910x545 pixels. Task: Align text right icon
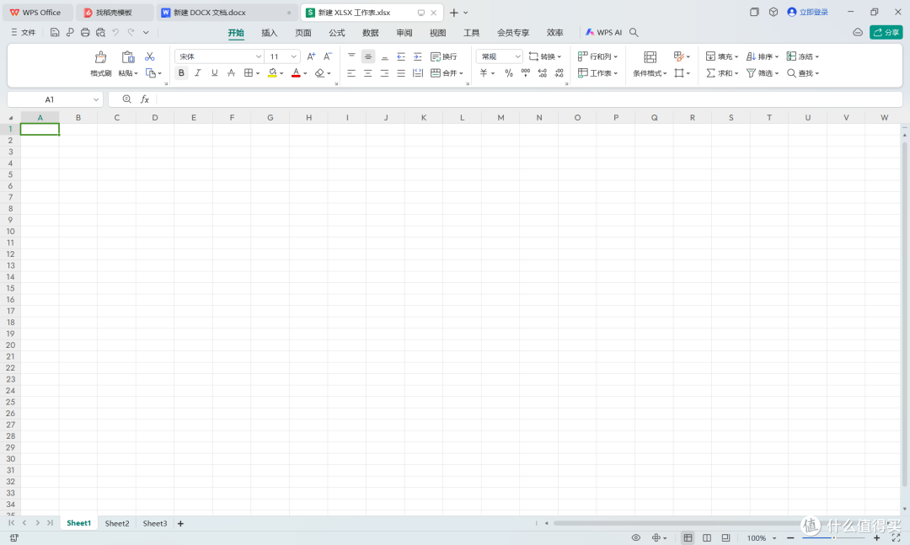pyautogui.click(x=384, y=73)
